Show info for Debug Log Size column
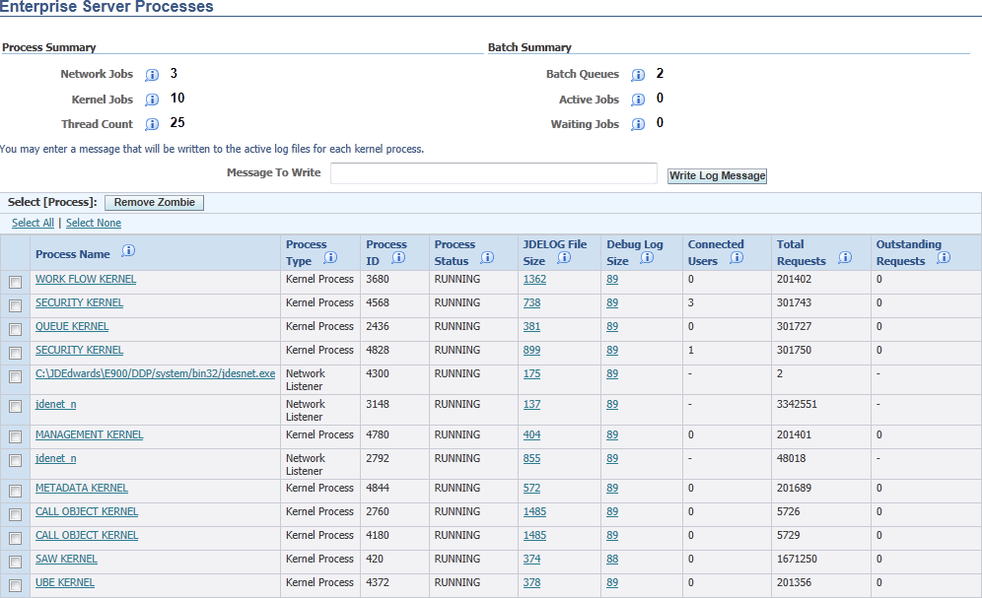982x598 pixels. point(647,258)
